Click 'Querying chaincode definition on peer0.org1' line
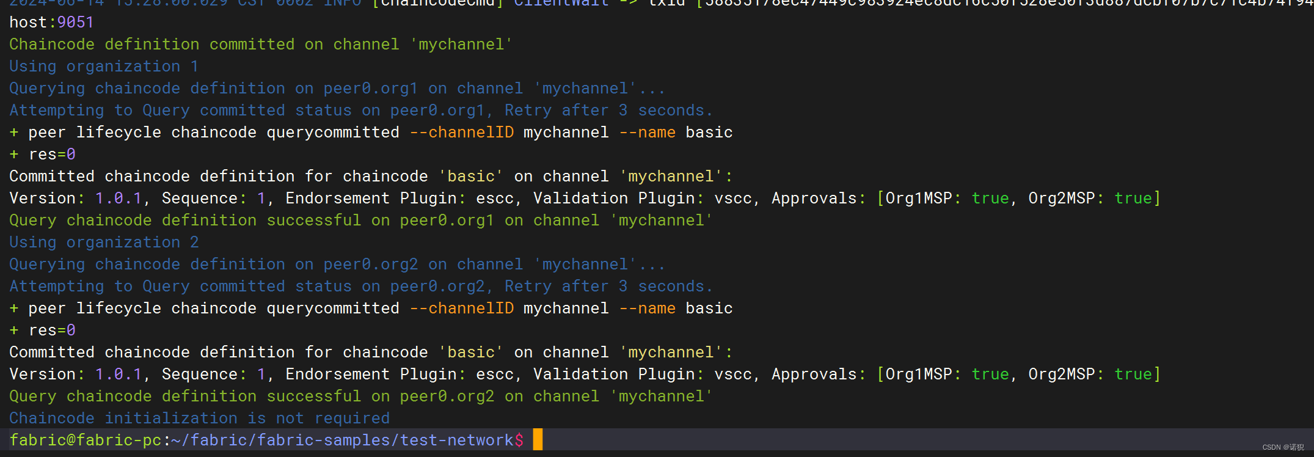 (x=337, y=89)
